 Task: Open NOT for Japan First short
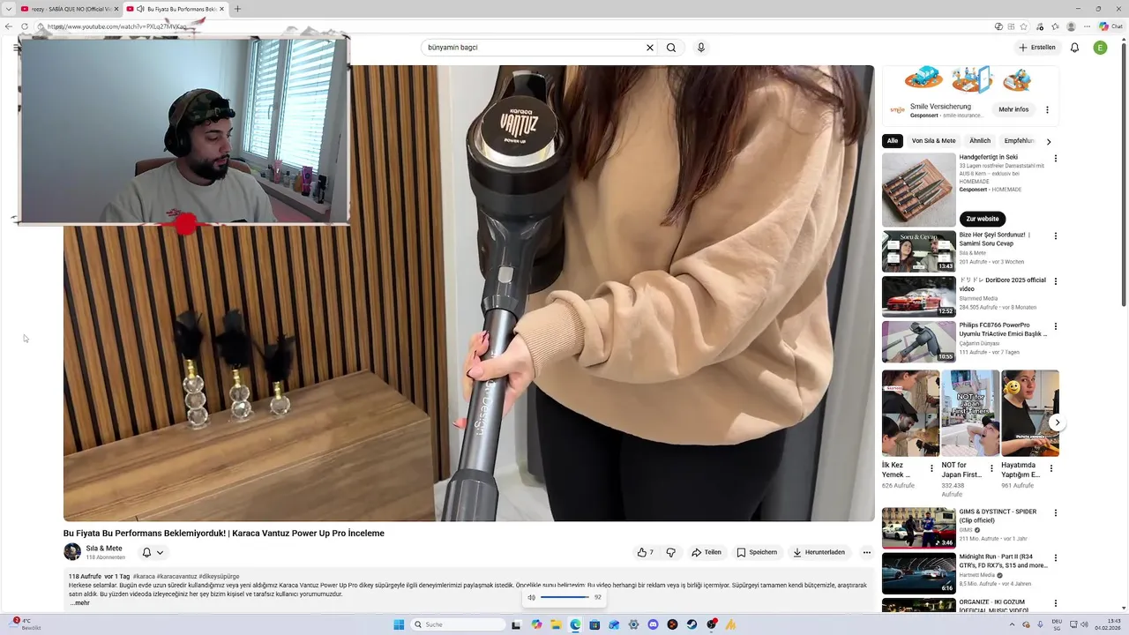pyautogui.click(x=969, y=413)
